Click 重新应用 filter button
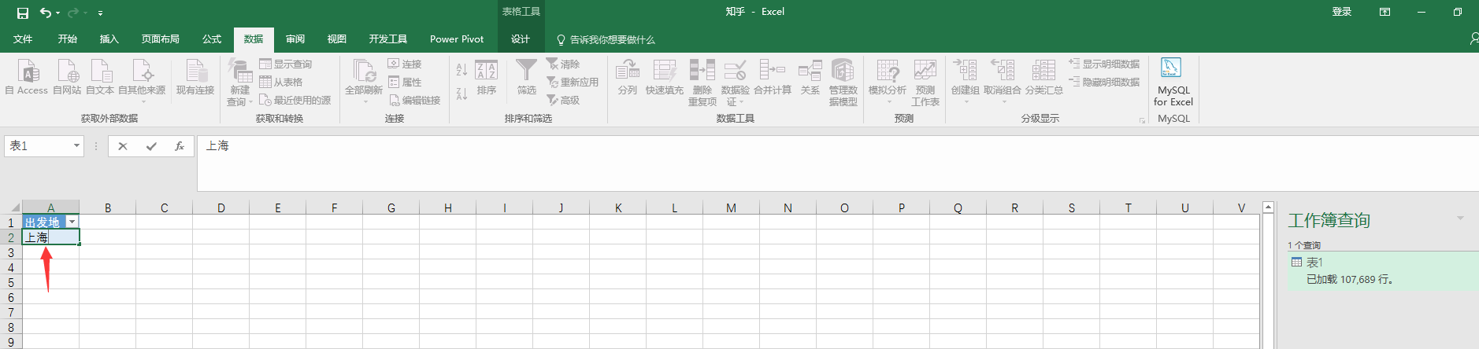1479x349 pixels. pyautogui.click(x=573, y=82)
